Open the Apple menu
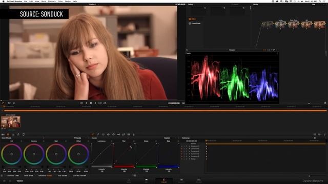328x184 pixels. pos(4,1)
